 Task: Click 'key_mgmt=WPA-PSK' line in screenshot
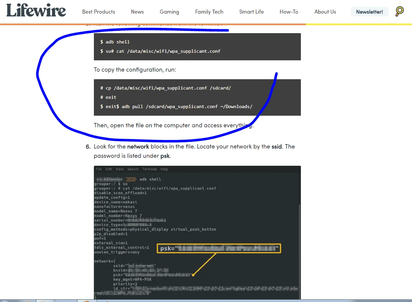132,279
